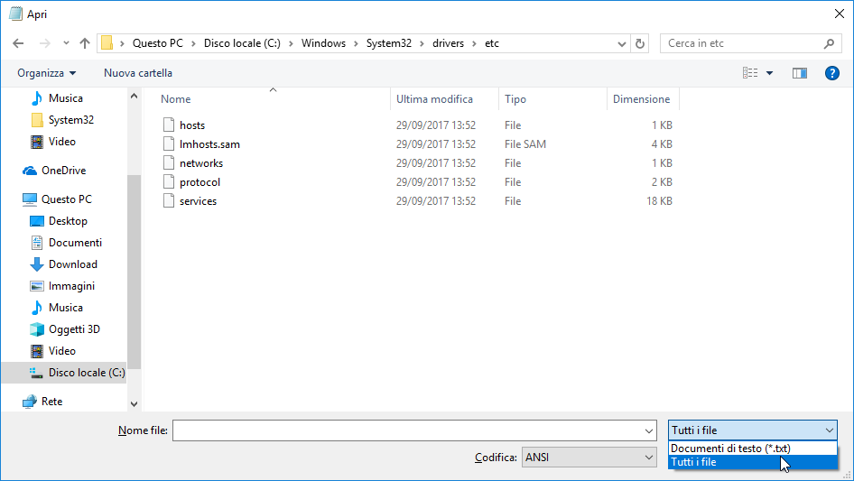
Task: Toggle the preview pane icon
Action: pyautogui.click(x=799, y=73)
